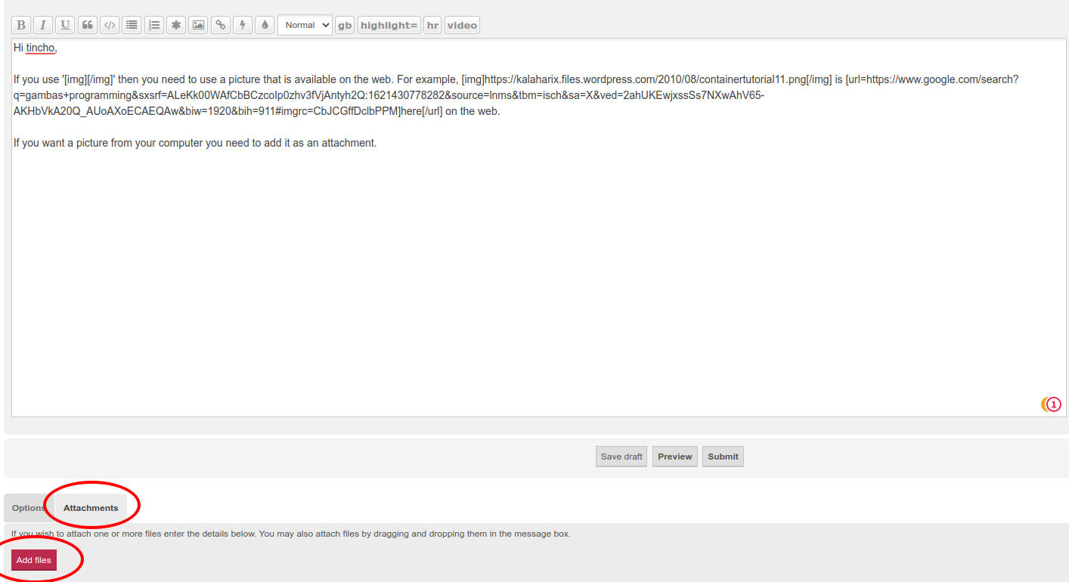Click the underline formatting icon
The image size is (1069, 582).
[66, 25]
